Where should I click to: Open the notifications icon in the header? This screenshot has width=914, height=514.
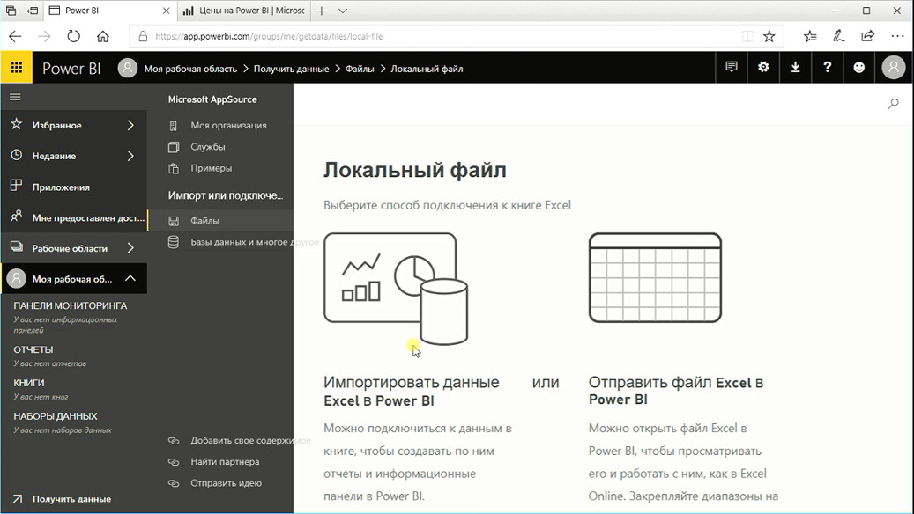(731, 68)
